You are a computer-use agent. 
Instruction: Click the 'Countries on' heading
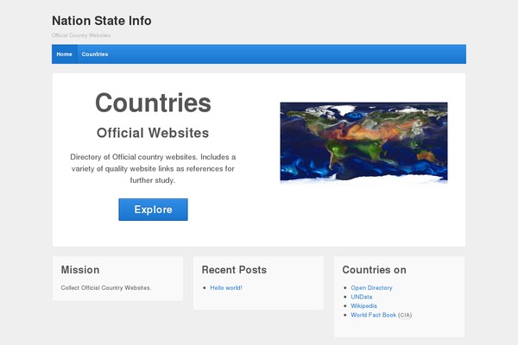point(375,270)
